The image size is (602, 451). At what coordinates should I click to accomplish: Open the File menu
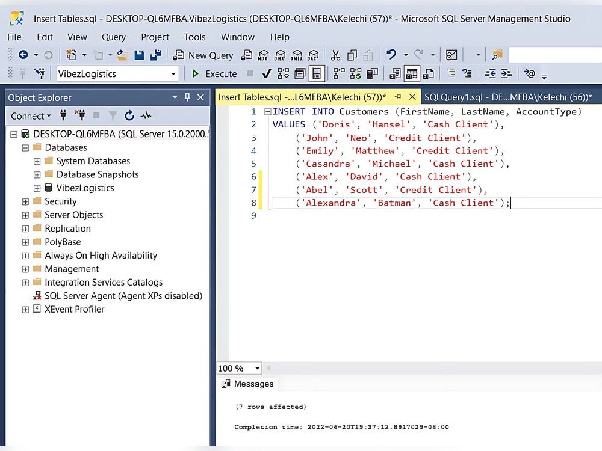pyautogui.click(x=14, y=37)
